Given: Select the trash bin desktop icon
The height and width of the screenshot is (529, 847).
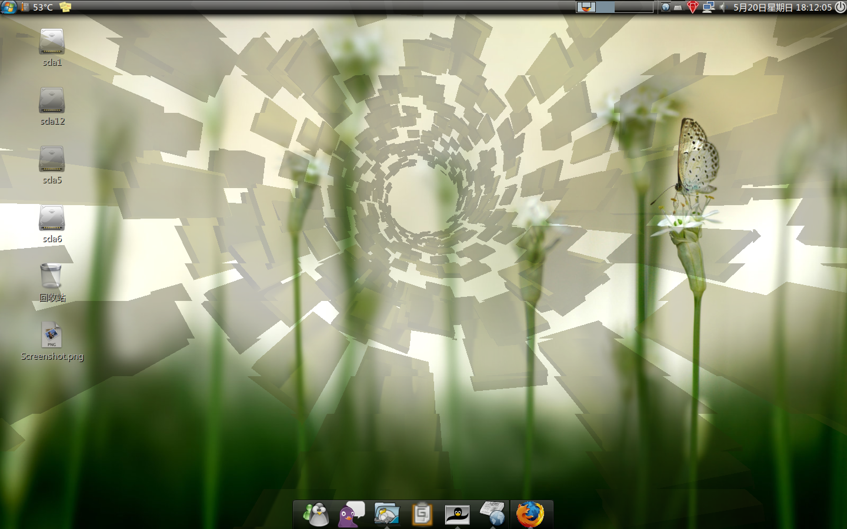Looking at the screenshot, I should 51,276.
